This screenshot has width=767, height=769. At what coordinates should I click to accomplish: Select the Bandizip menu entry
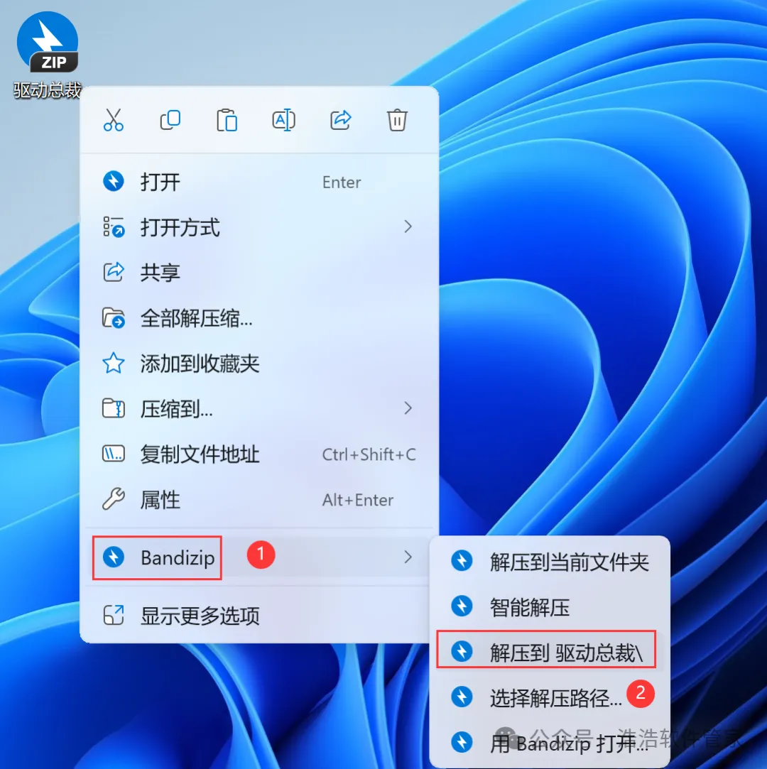pos(259,557)
